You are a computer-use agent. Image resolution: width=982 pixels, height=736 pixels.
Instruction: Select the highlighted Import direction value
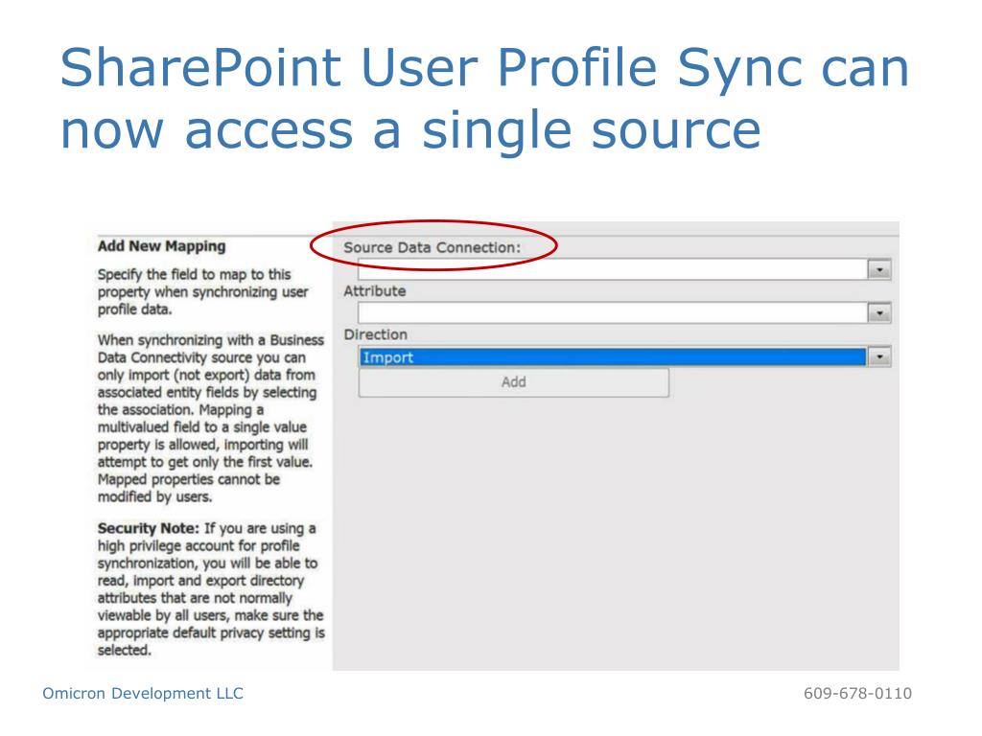(x=613, y=356)
